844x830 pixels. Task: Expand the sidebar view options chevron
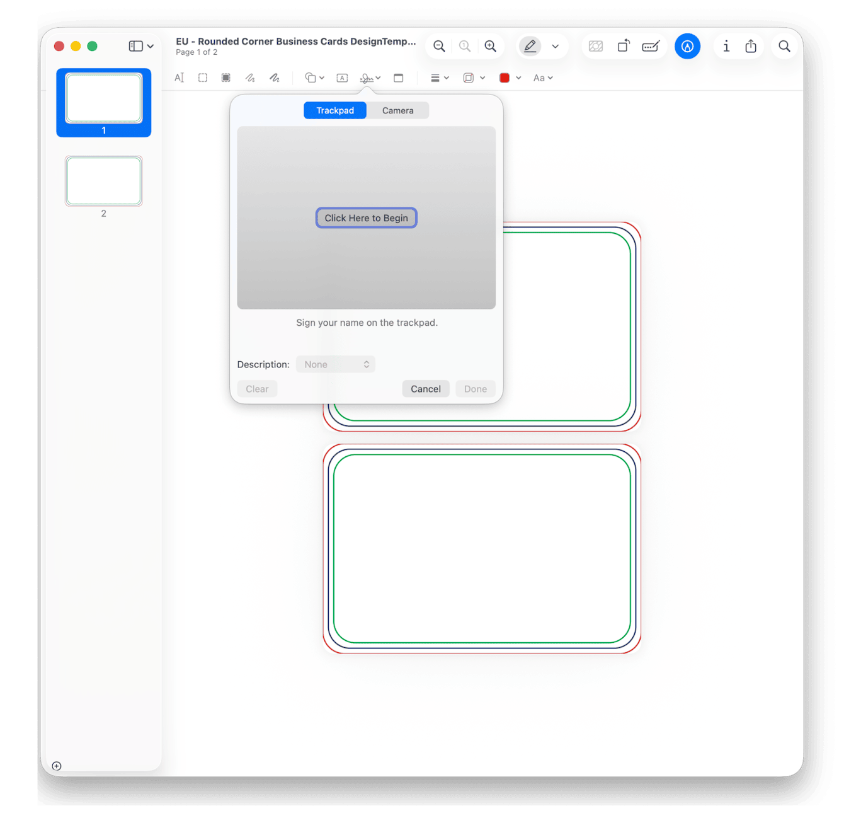149,46
